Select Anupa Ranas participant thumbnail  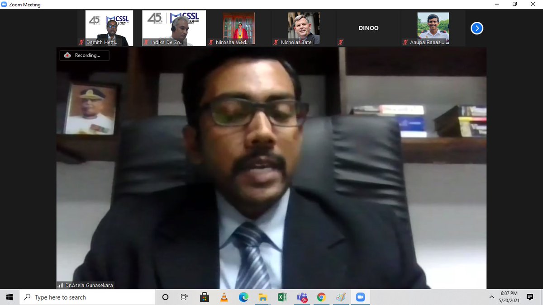(433, 28)
